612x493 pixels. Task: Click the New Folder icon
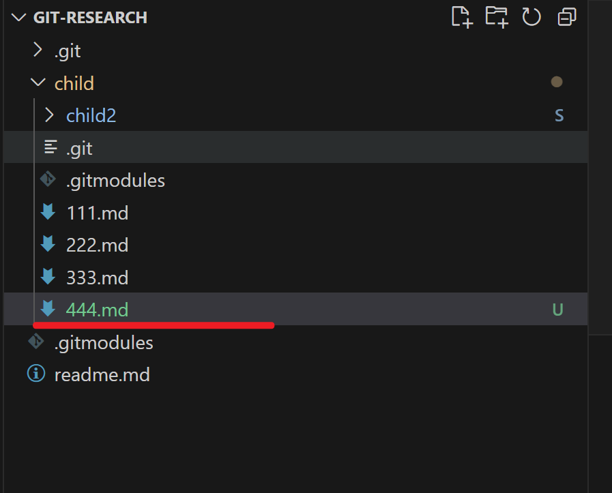pyautogui.click(x=497, y=17)
